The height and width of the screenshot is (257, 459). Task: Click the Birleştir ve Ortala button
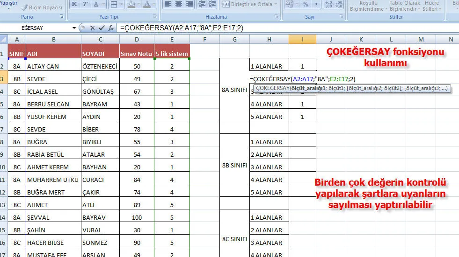252,4
